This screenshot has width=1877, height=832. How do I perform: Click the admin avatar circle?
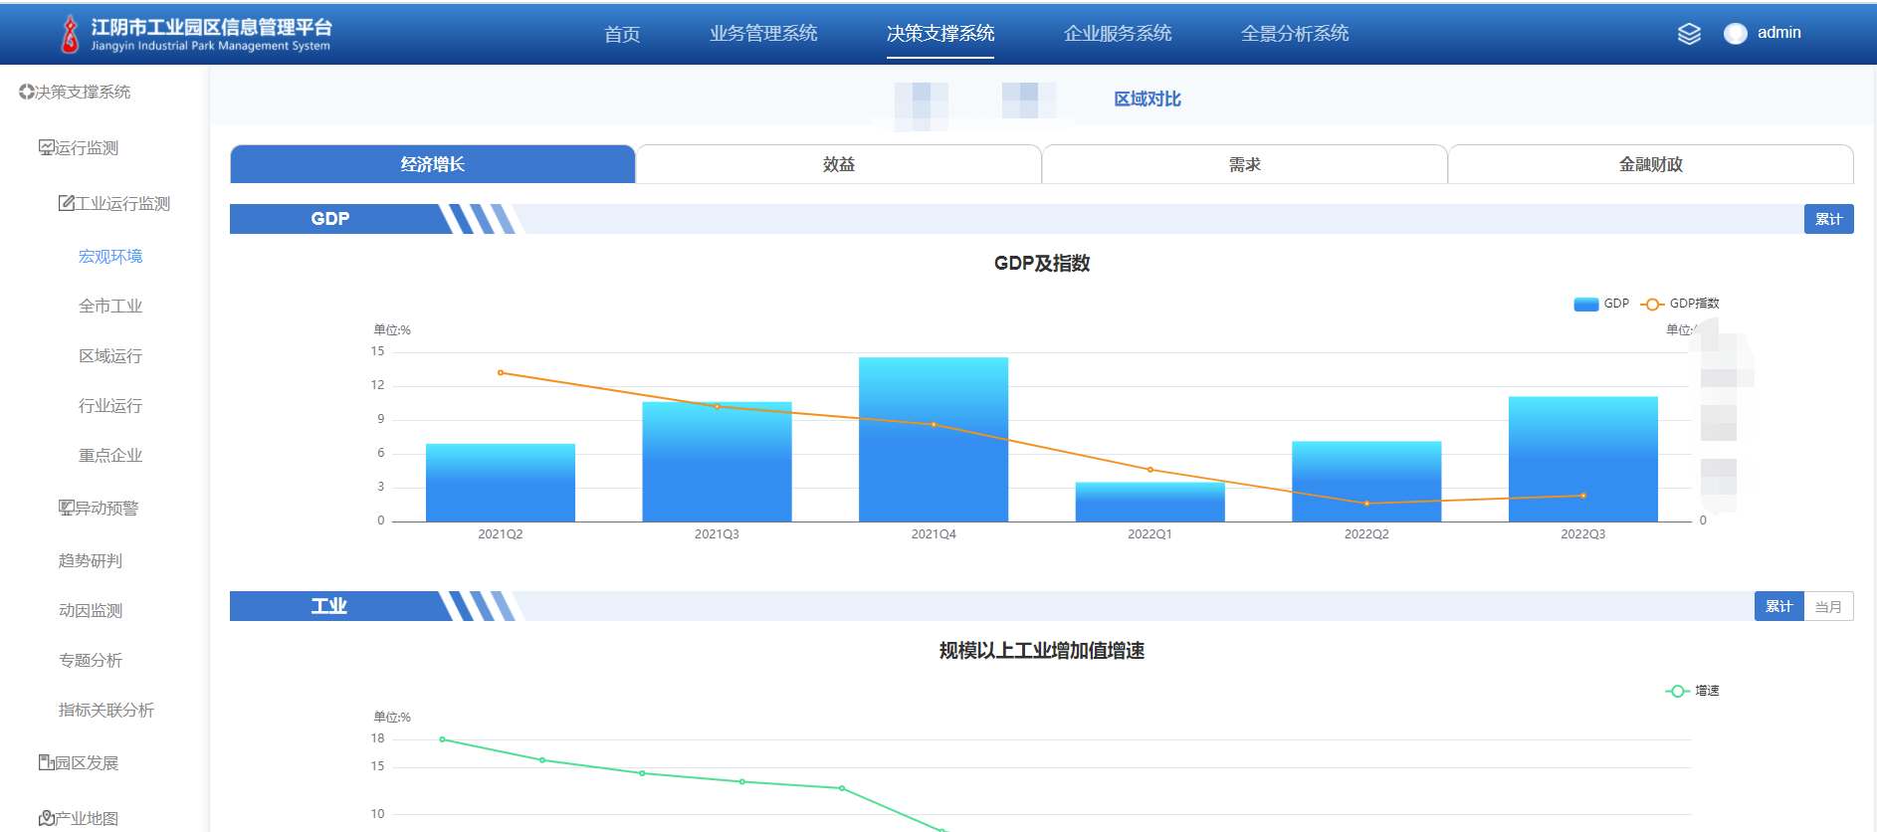[1736, 34]
